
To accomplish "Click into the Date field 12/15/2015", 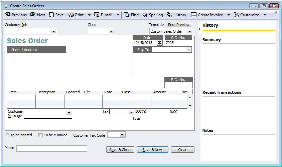I will click(x=145, y=43).
